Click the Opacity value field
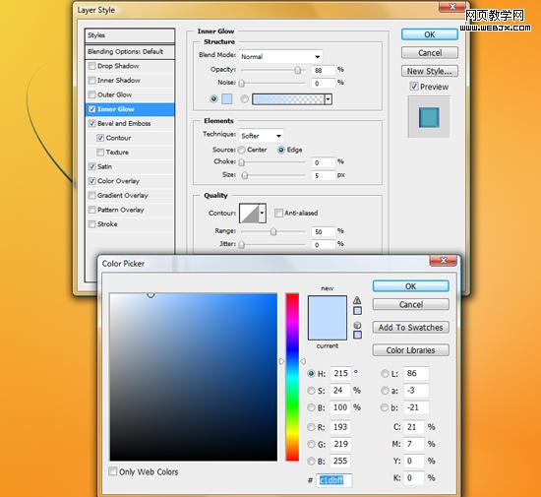 point(323,70)
